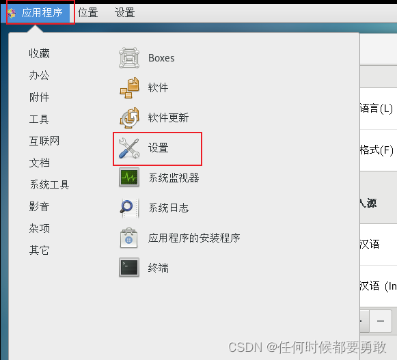This screenshot has width=397, height=360.
Task: Select the 互联网 category
Action: pyautogui.click(x=44, y=141)
